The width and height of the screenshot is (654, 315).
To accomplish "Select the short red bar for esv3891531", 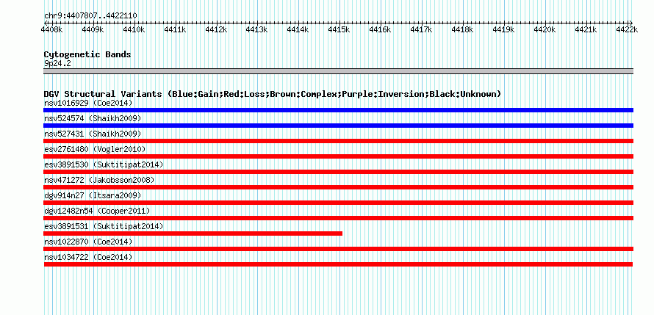I will [193, 233].
